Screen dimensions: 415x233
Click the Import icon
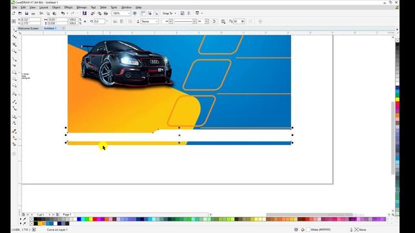point(93,13)
